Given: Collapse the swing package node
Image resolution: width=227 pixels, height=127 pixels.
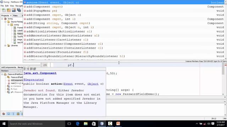Looking at the screenshot, I should (x=9, y=25).
